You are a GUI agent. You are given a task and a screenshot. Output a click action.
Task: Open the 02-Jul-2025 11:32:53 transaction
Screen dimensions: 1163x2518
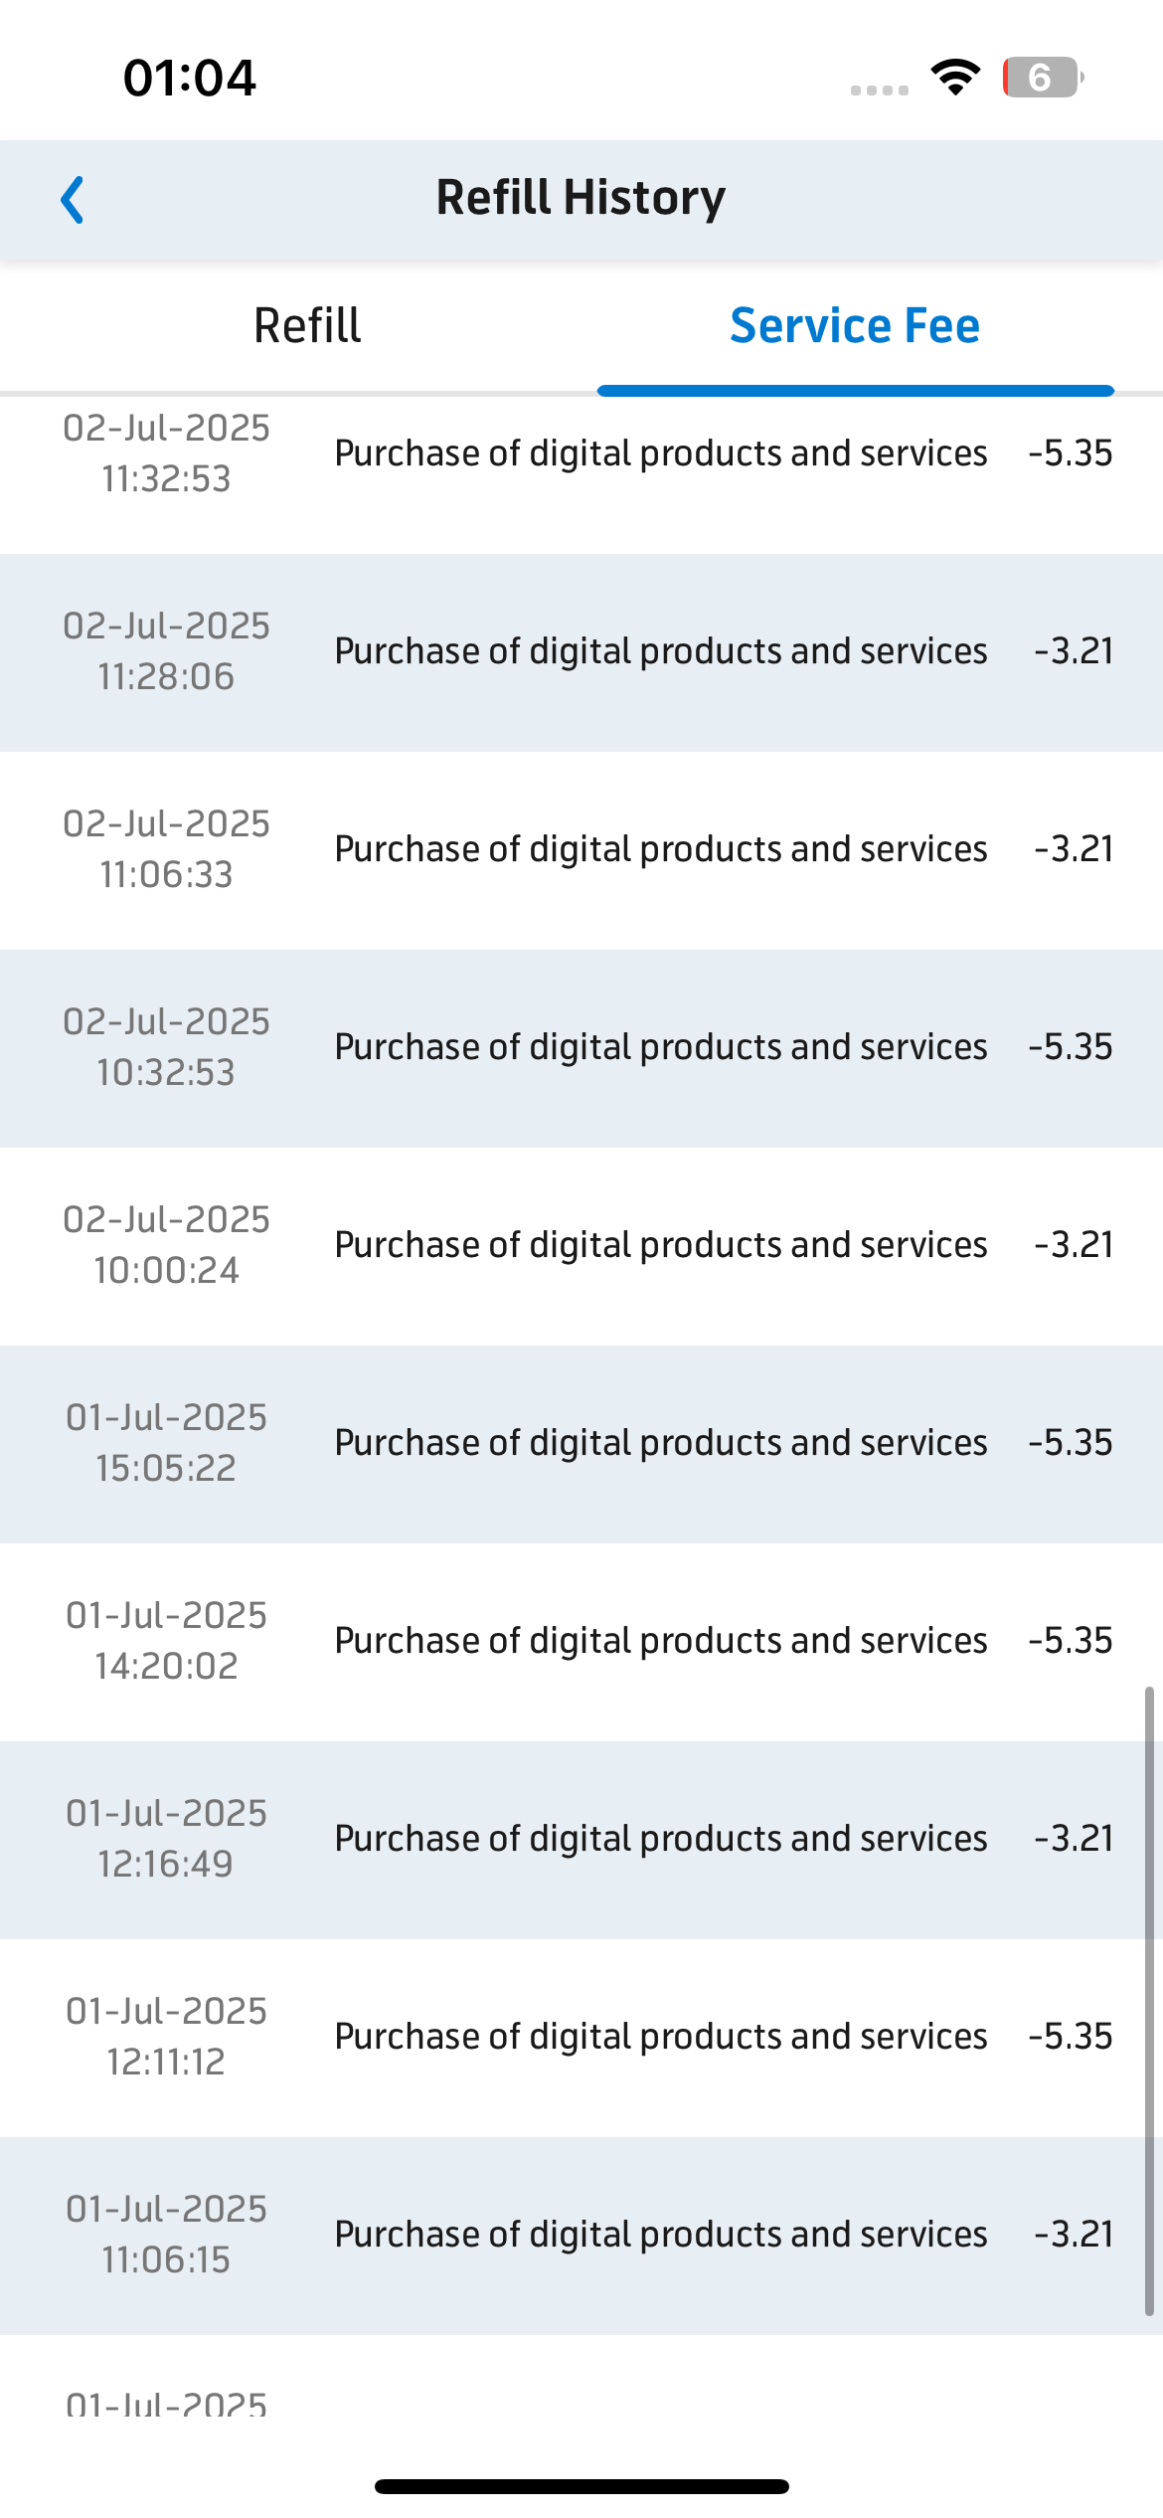[x=581, y=454]
